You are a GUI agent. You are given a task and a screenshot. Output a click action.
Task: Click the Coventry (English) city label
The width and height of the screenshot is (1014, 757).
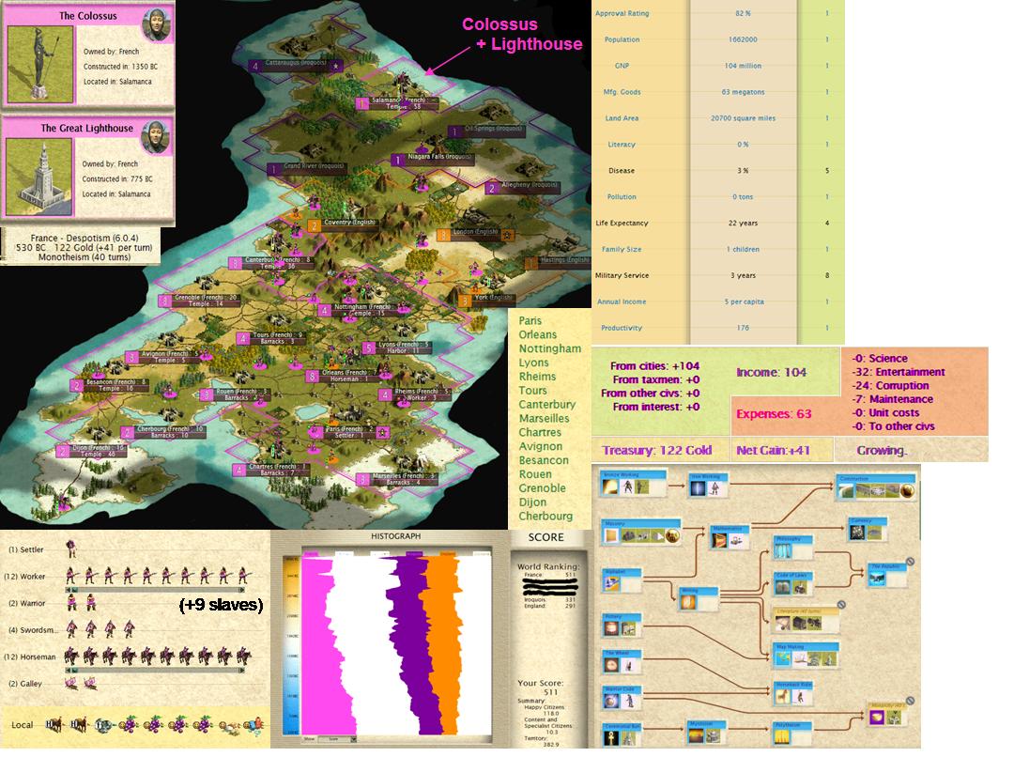[343, 224]
